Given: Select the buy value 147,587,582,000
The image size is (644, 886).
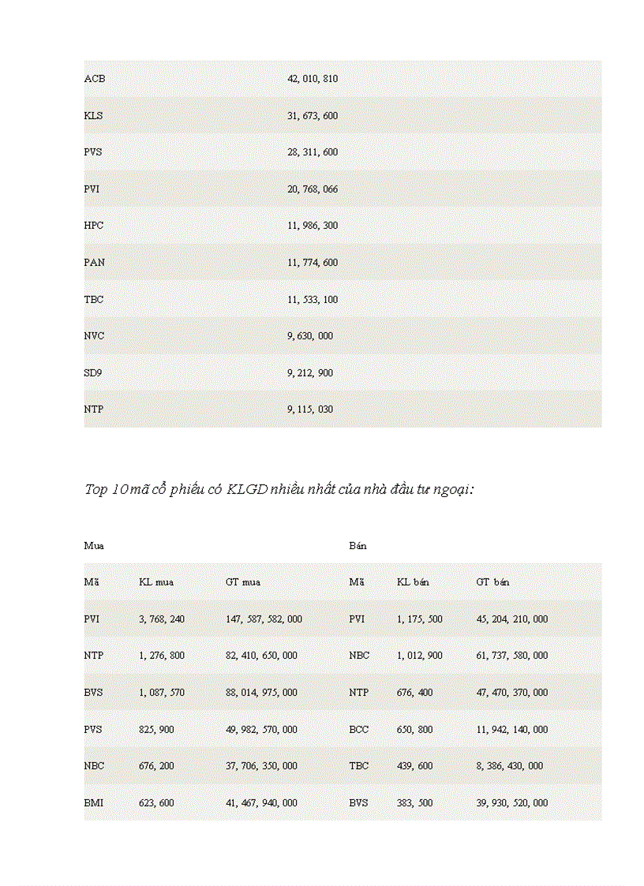Looking at the screenshot, I should coord(264,619).
